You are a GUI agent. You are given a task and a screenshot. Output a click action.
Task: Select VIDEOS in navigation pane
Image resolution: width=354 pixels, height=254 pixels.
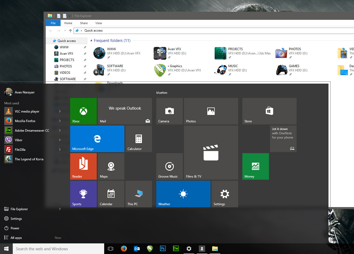[65, 72]
